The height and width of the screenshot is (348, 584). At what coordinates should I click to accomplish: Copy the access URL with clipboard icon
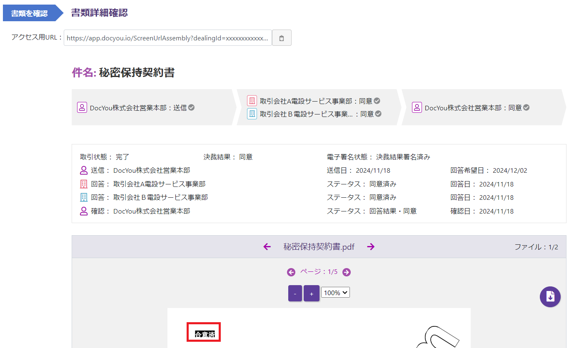click(282, 38)
